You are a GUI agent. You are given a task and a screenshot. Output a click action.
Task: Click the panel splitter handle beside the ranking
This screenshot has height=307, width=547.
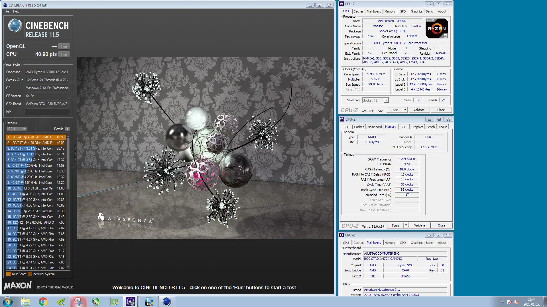point(75,154)
